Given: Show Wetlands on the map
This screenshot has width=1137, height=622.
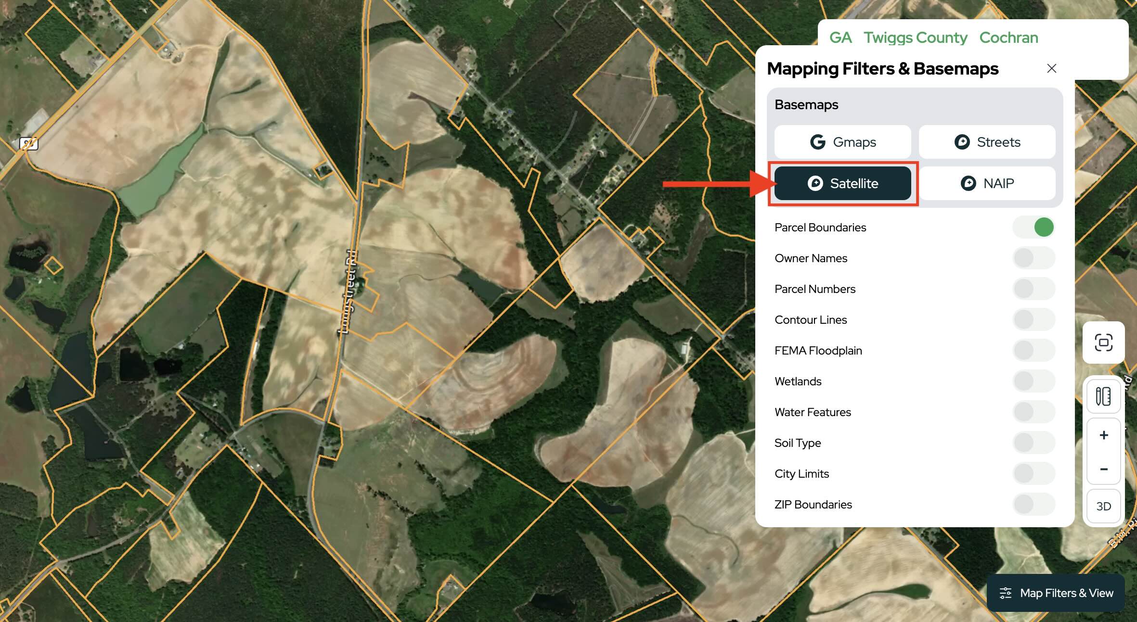Looking at the screenshot, I should pyautogui.click(x=1034, y=381).
